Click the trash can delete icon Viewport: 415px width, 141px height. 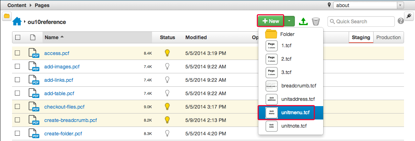tap(315, 22)
